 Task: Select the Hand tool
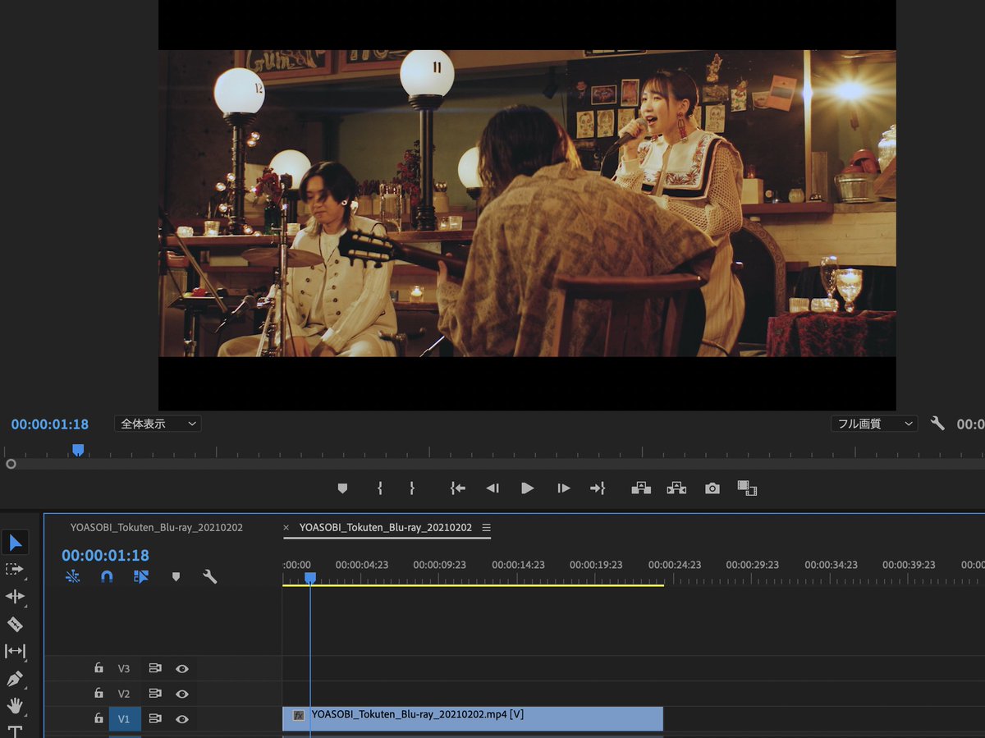[x=15, y=706]
